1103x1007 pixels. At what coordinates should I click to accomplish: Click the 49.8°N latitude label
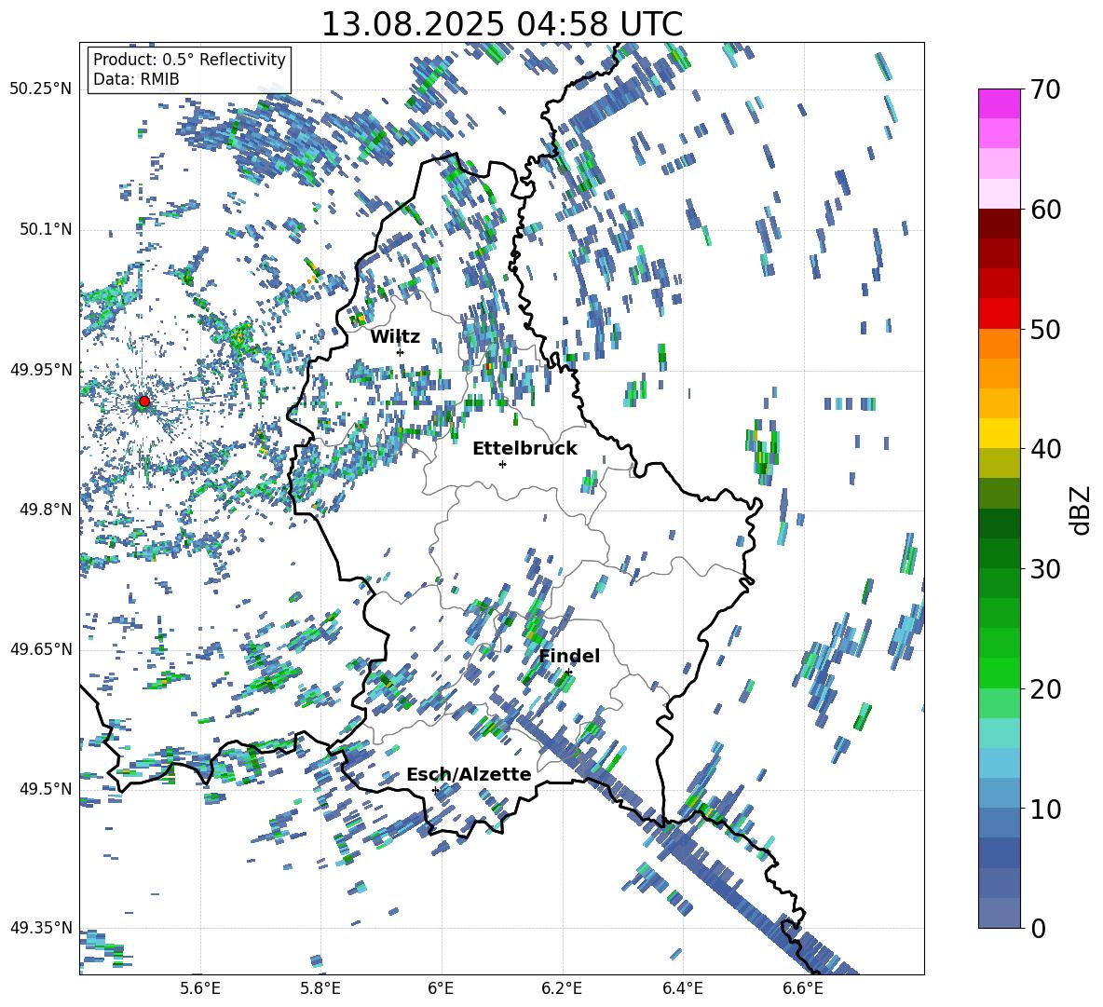pos(45,510)
